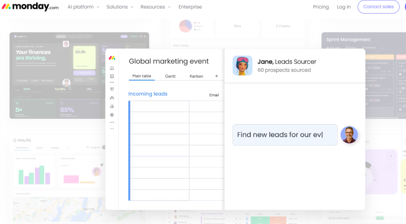406x224 pixels.
Task: Click the Q results board title
Action: [x=22, y=140]
